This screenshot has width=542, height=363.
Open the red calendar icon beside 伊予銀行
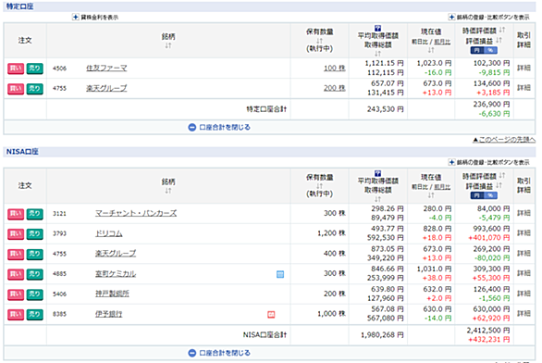click(271, 315)
